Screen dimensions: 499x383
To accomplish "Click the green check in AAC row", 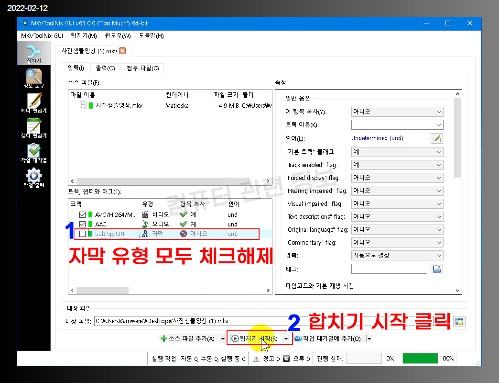I will 184,224.
